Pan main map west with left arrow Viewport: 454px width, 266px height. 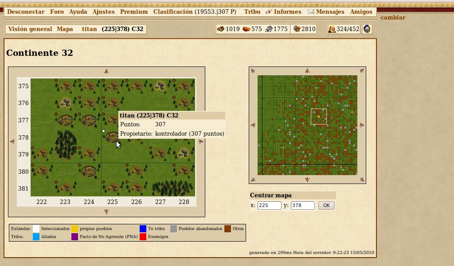click(x=12, y=142)
